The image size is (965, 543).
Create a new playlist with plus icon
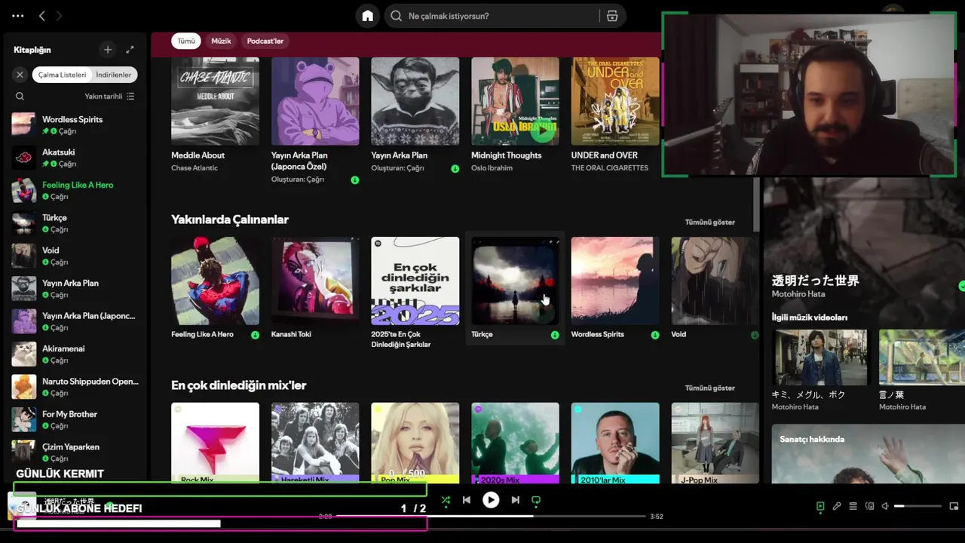[108, 50]
